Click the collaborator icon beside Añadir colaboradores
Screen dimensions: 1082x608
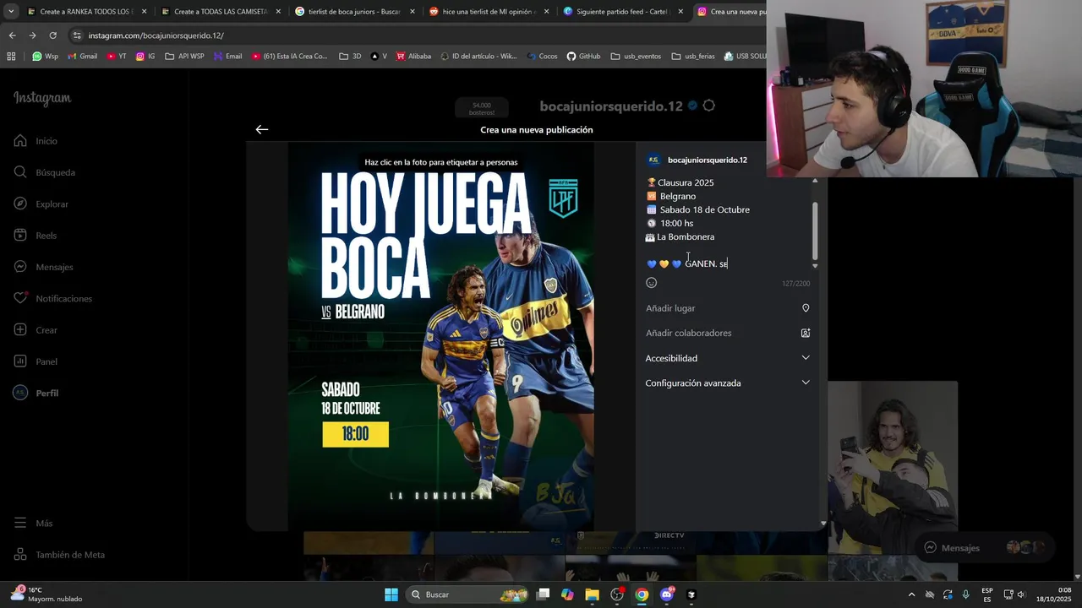(x=806, y=333)
